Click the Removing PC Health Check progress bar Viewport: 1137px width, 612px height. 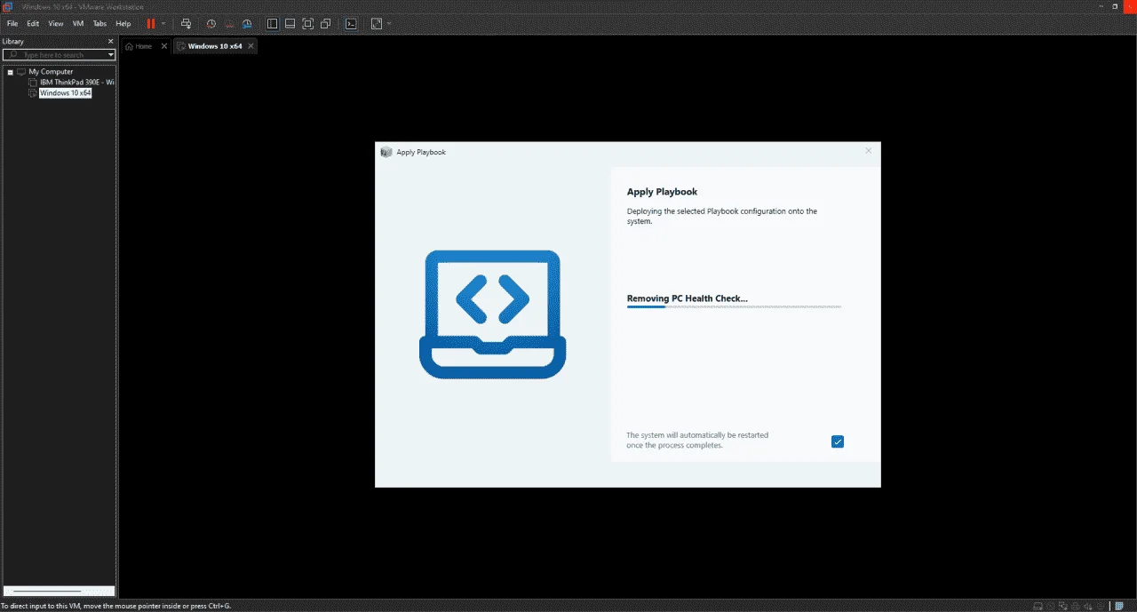(734, 307)
